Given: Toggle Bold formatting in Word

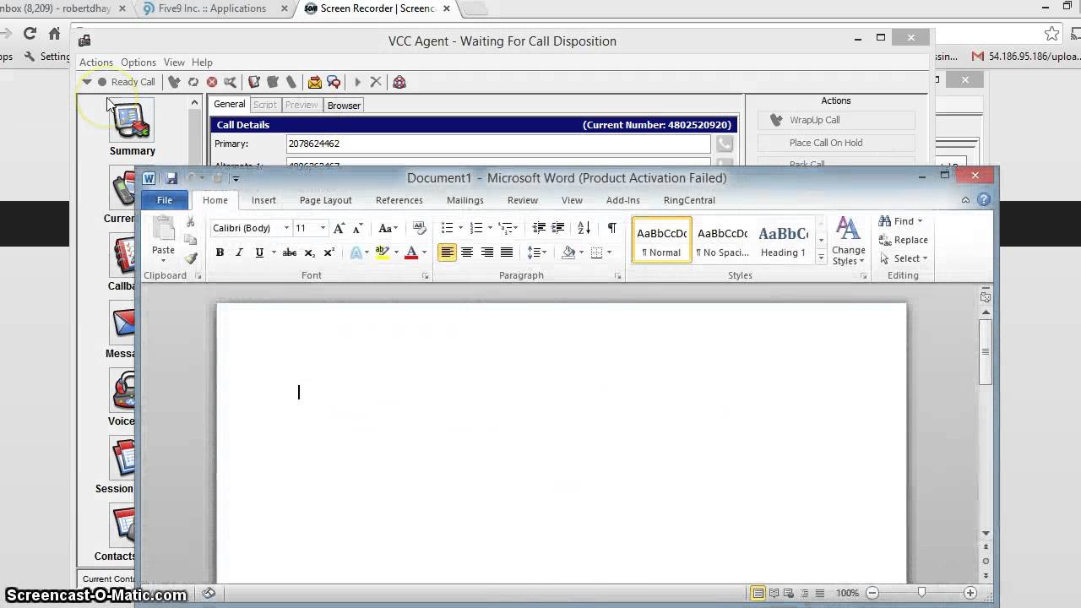Looking at the screenshot, I should click(220, 252).
